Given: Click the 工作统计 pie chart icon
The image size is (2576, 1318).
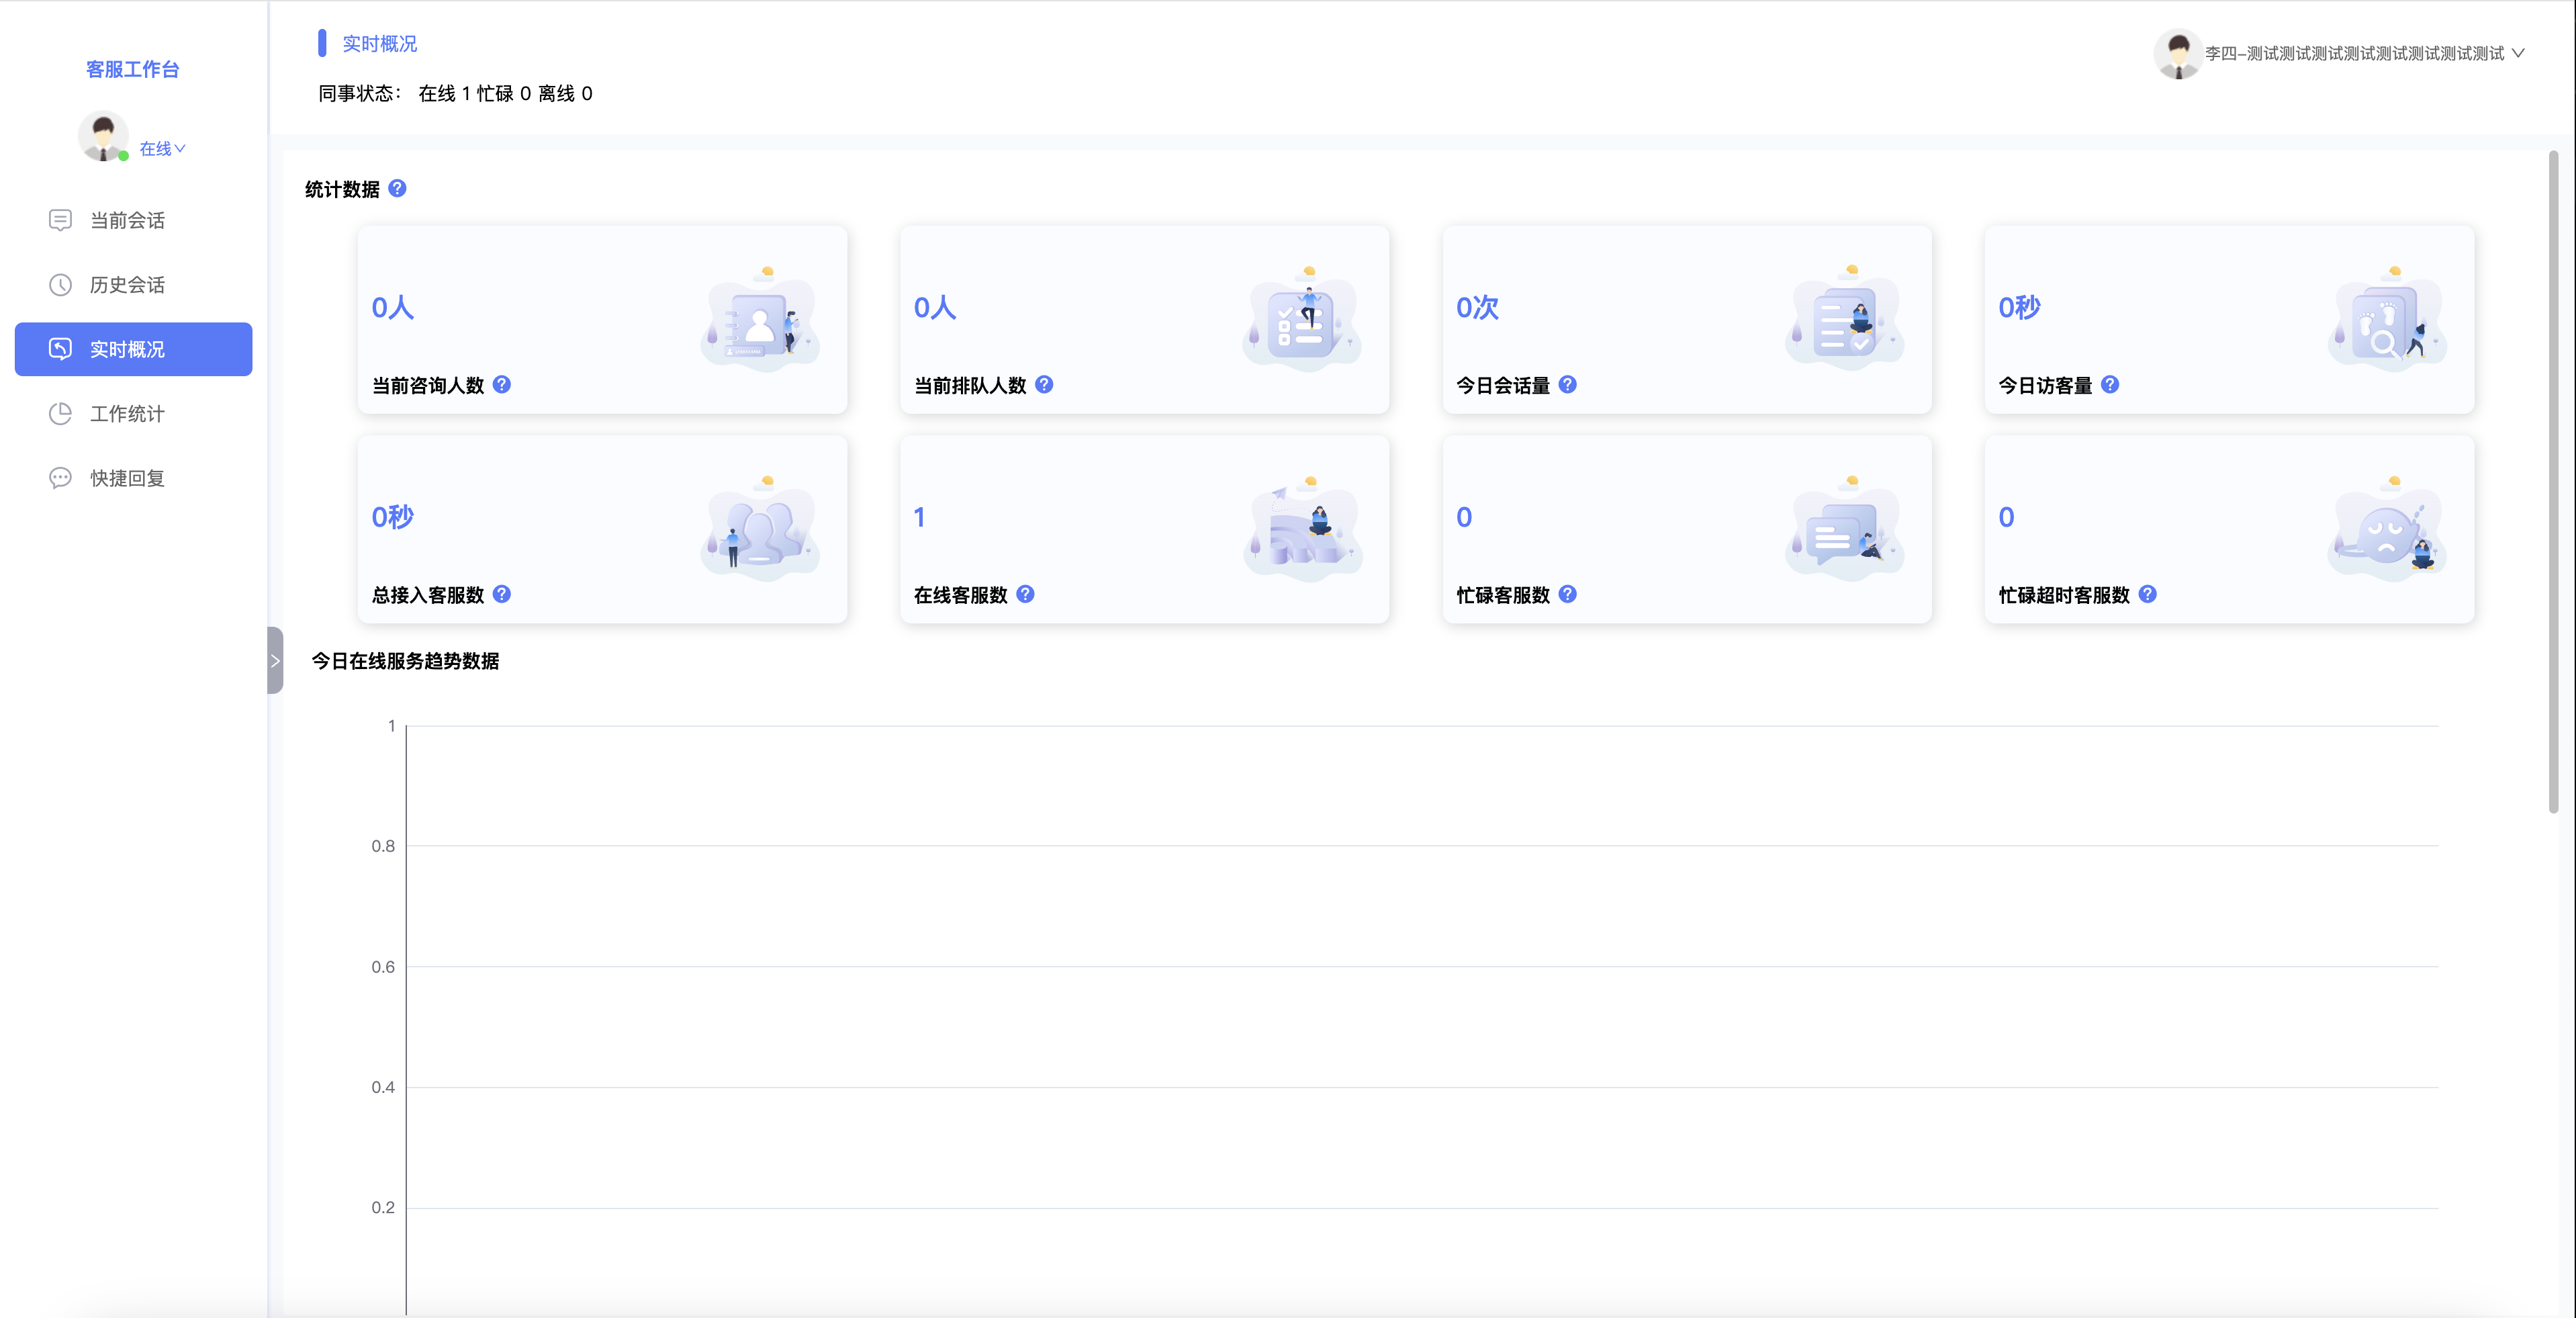Looking at the screenshot, I should coord(60,414).
